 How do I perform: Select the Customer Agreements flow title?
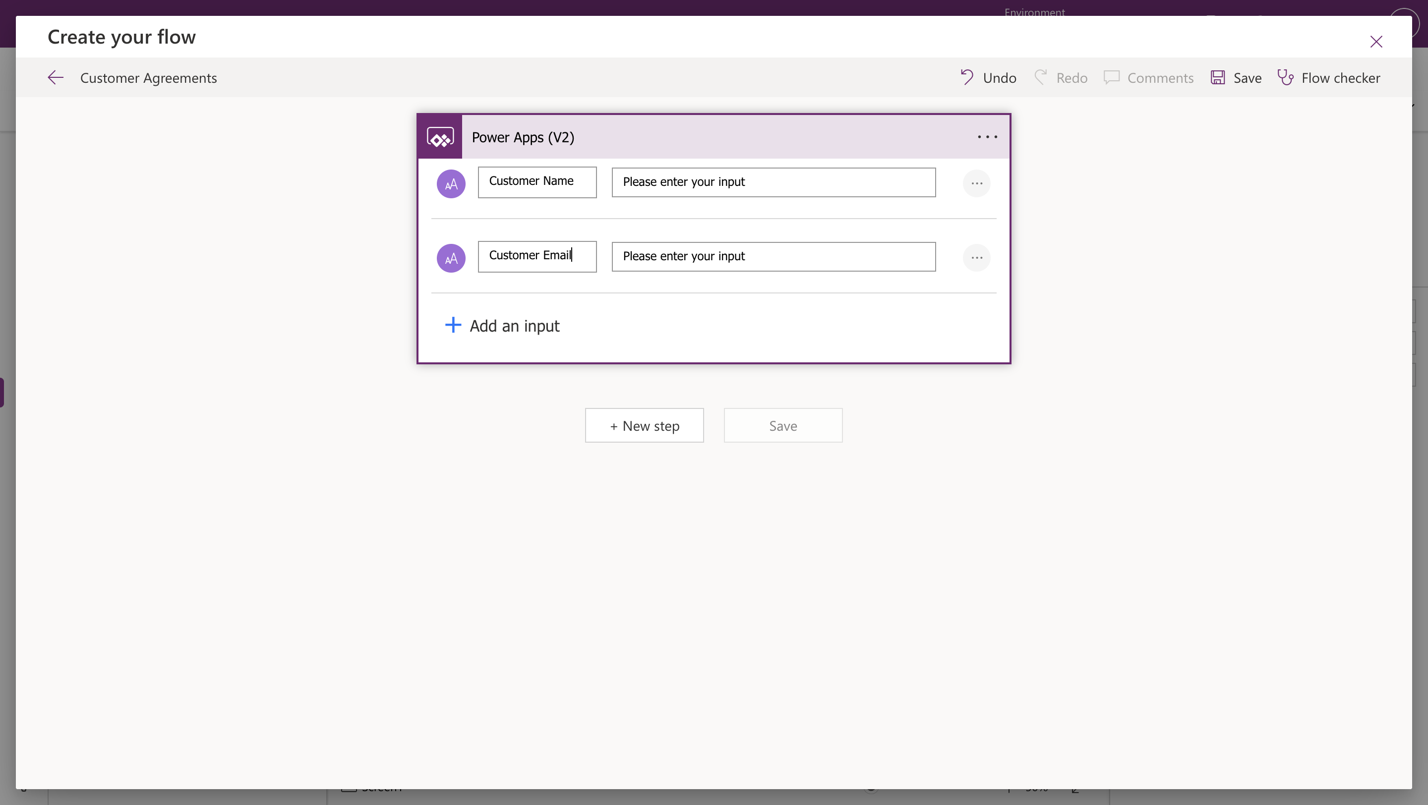click(148, 77)
